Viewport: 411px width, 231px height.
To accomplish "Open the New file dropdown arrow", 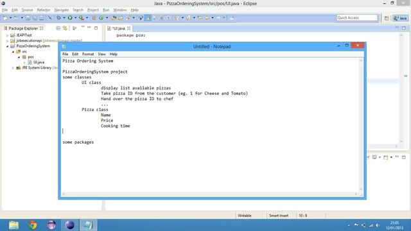I will tap(10, 18).
